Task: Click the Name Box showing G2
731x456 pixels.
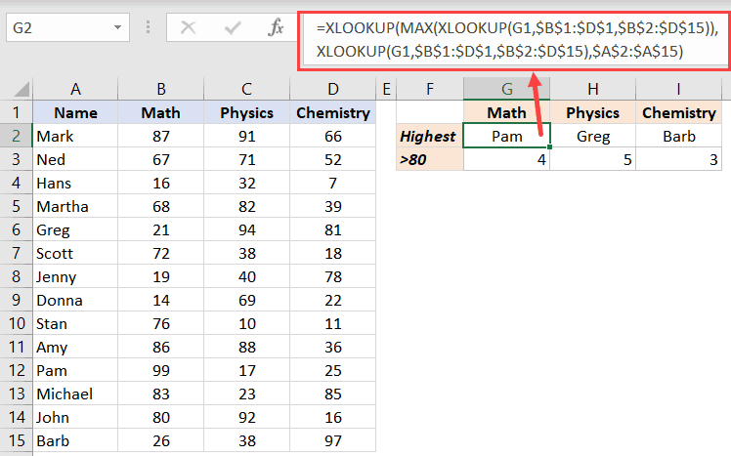Action: (67, 27)
